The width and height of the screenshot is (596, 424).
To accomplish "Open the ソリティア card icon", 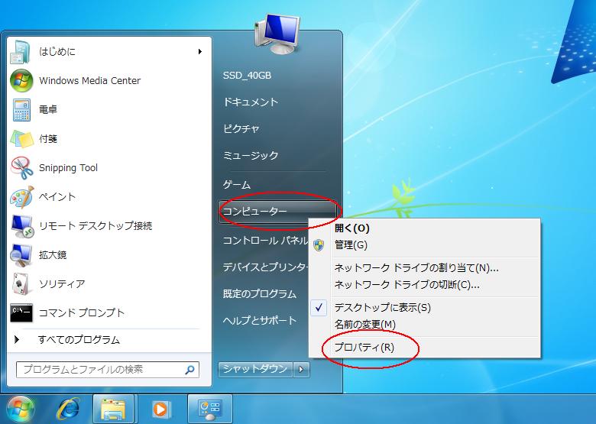I will [21, 283].
